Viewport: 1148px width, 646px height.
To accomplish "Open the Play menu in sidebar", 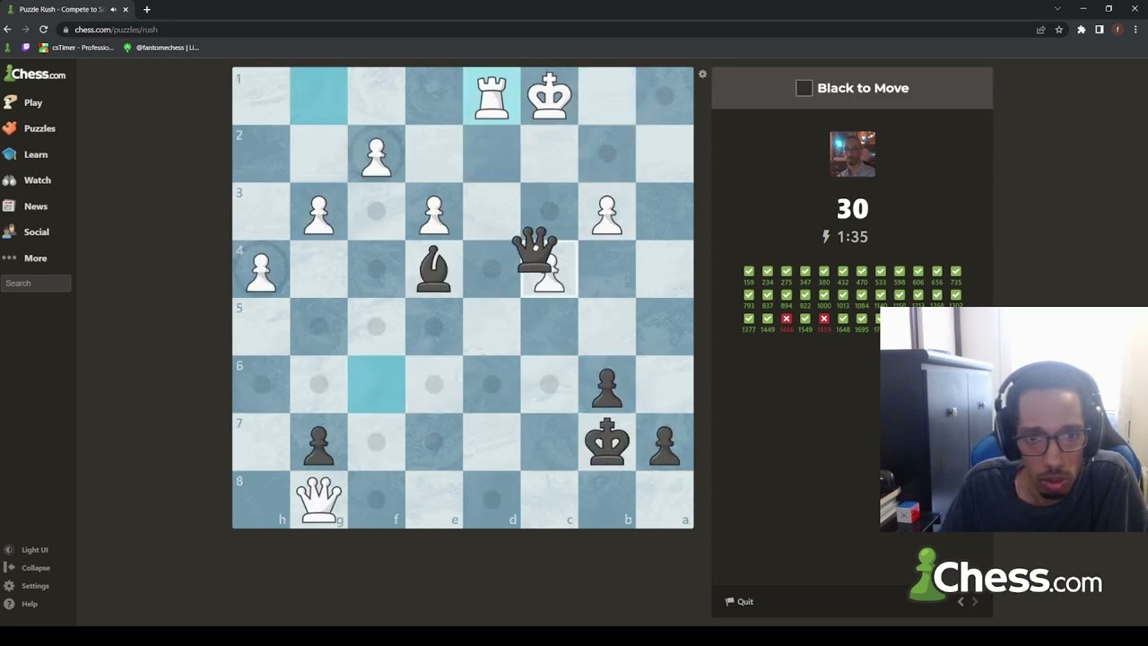I will click(x=23, y=102).
